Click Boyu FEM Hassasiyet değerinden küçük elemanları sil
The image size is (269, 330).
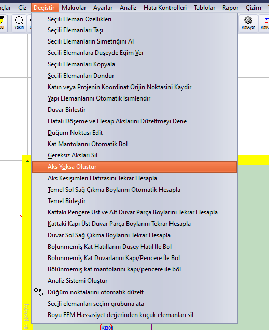click(x=135, y=315)
